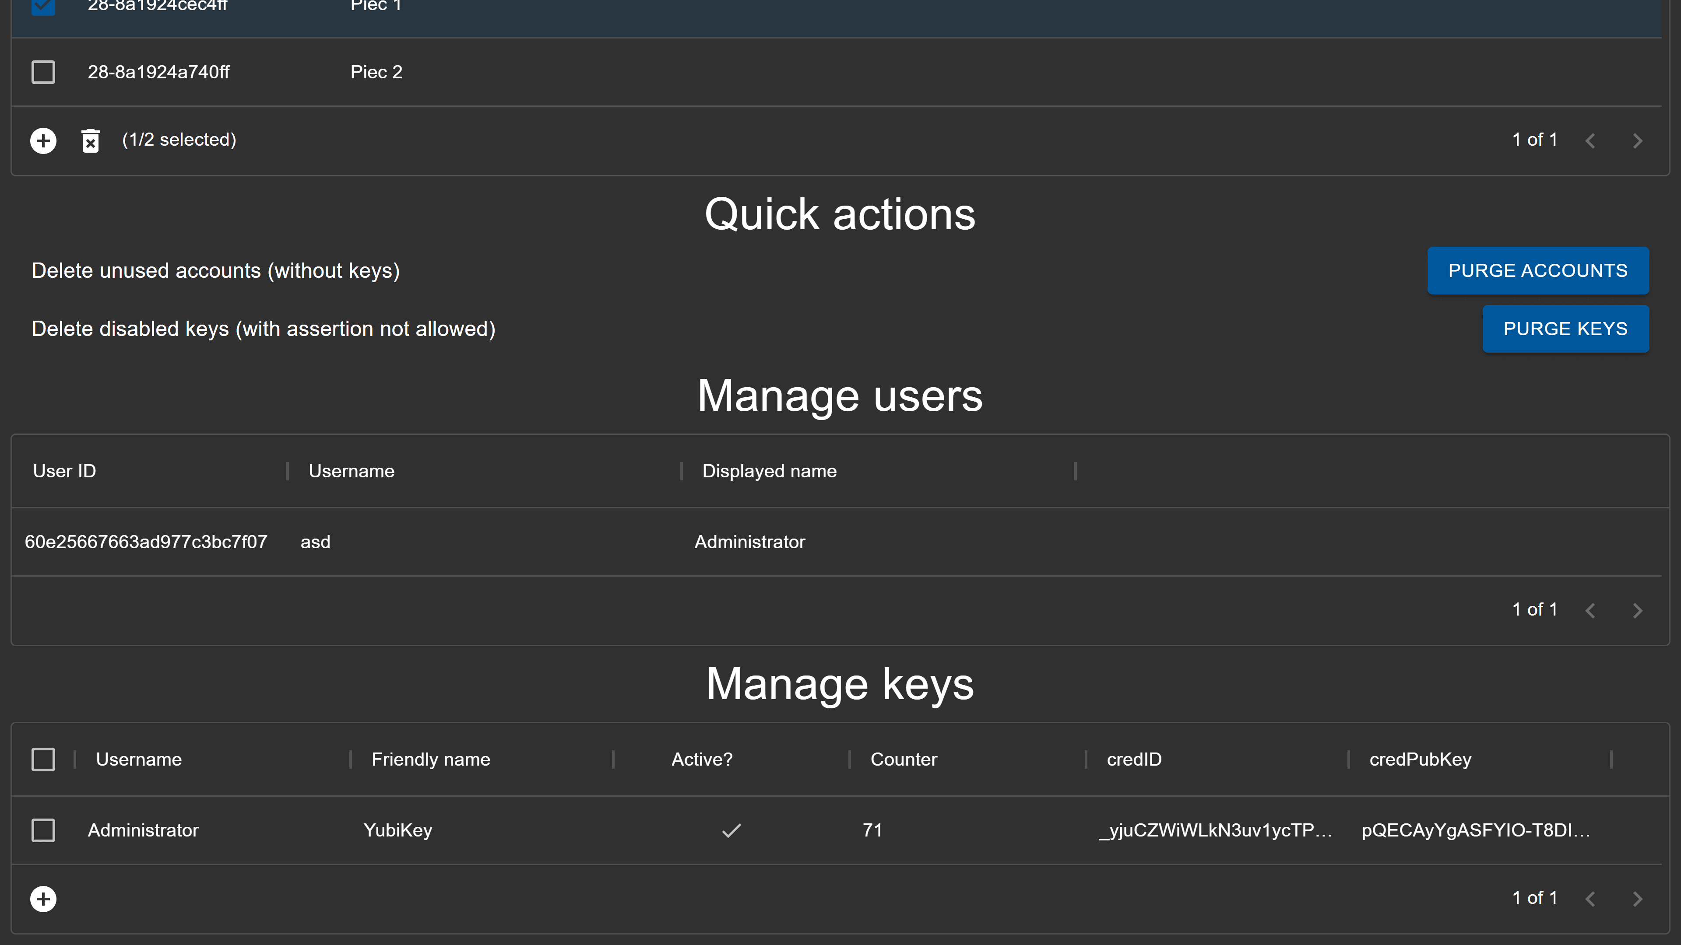Toggle checkbox for Administrator YubiKey key
This screenshot has height=945, width=1681.
43,829
